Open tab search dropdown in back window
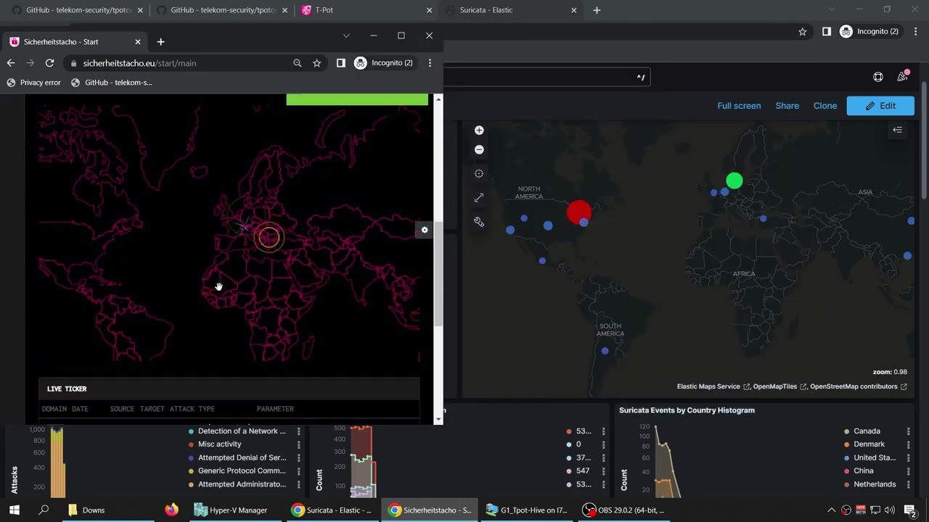929x522 pixels. 832,9
